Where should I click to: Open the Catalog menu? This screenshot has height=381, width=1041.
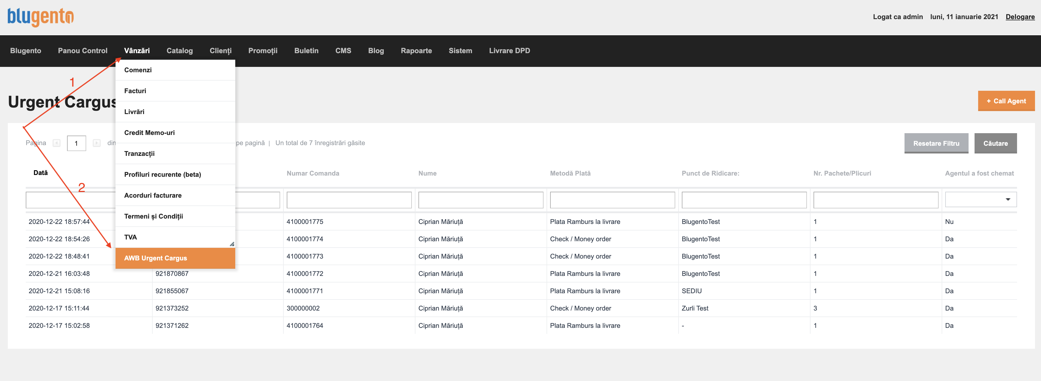click(179, 51)
